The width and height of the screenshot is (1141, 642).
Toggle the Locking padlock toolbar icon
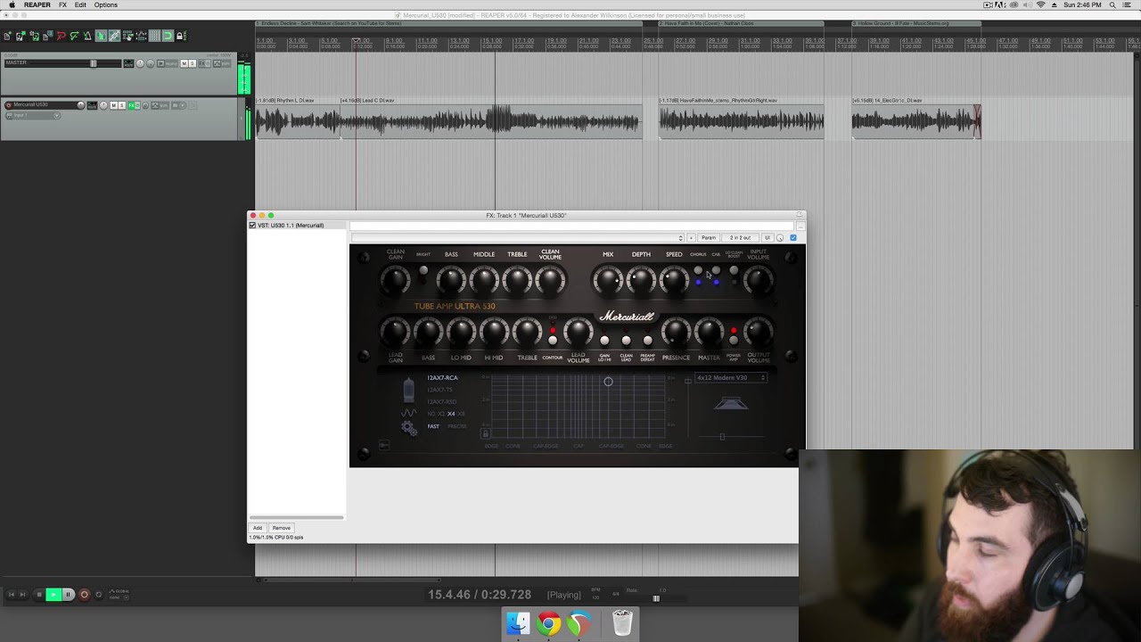tap(181, 36)
